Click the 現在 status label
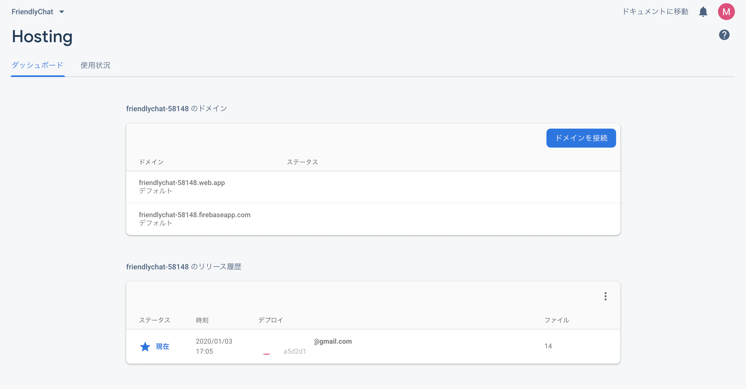Image resolution: width=746 pixels, height=389 pixels. tap(162, 346)
